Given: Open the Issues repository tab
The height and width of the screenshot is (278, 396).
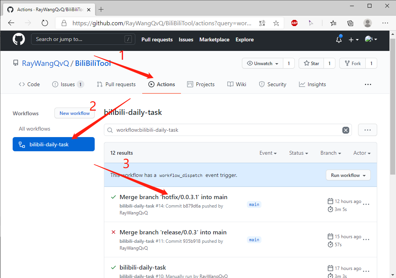Looking at the screenshot, I should click(68, 84).
